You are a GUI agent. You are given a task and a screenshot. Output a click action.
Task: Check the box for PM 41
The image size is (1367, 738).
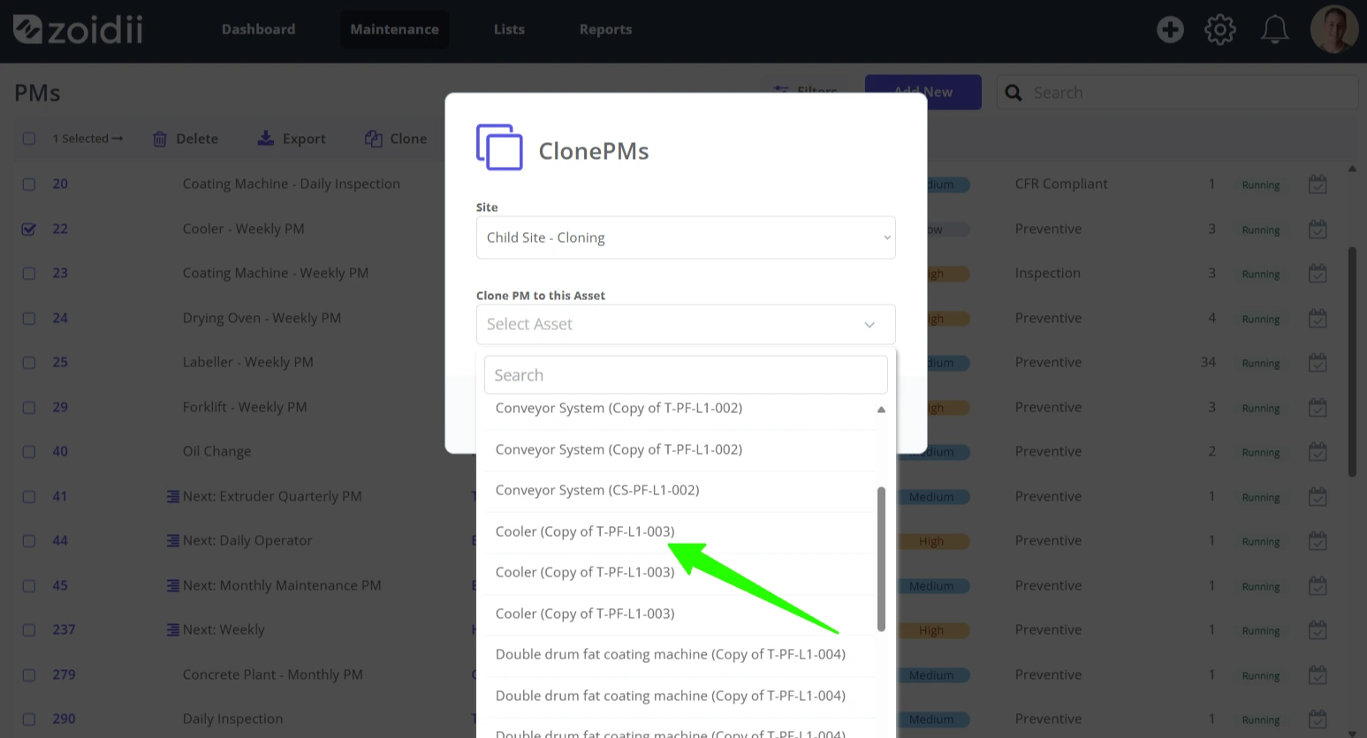(29, 496)
